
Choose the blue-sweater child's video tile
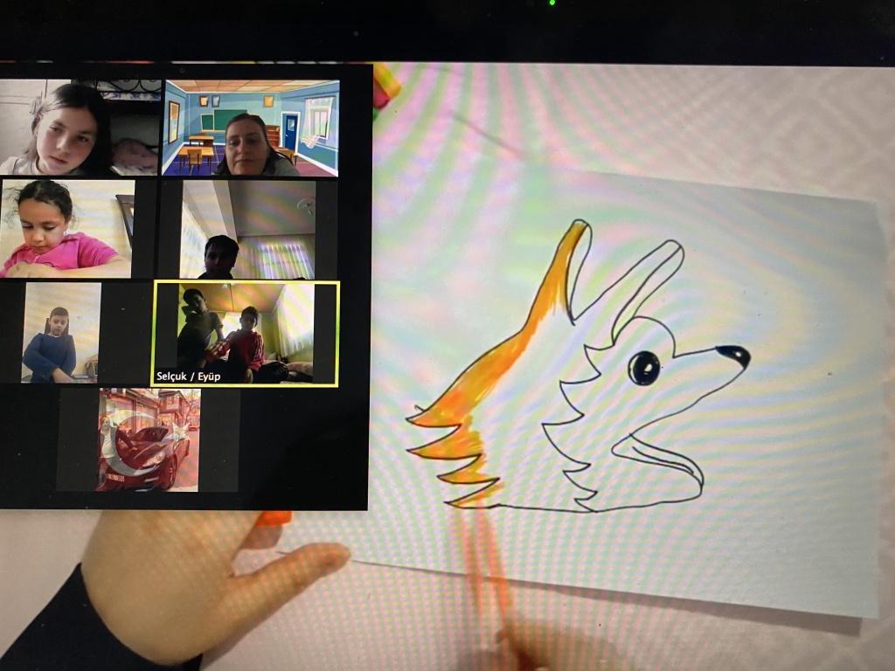(x=60, y=332)
